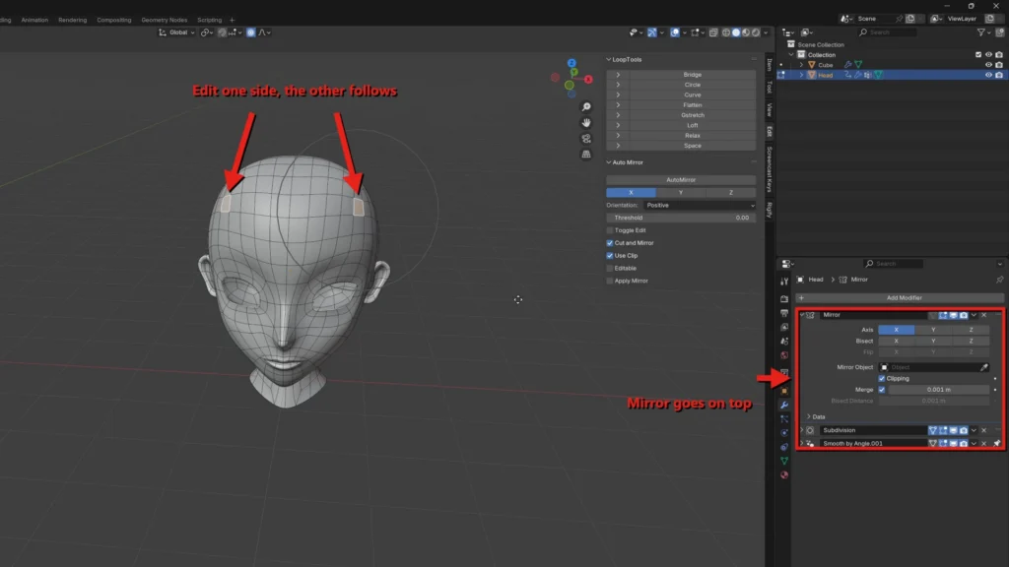Switch to the Geometry Nodes workspace tab

point(165,20)
